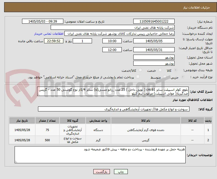Select the جزیی purchase type radio

pos(183,77)
